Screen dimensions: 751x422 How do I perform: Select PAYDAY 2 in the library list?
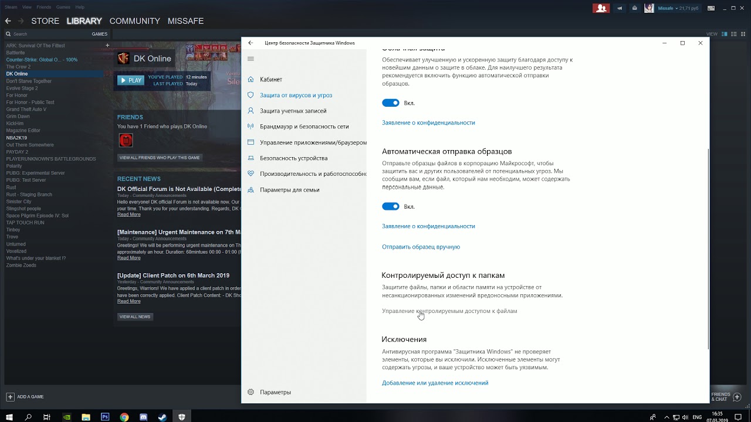click(17, 152)
